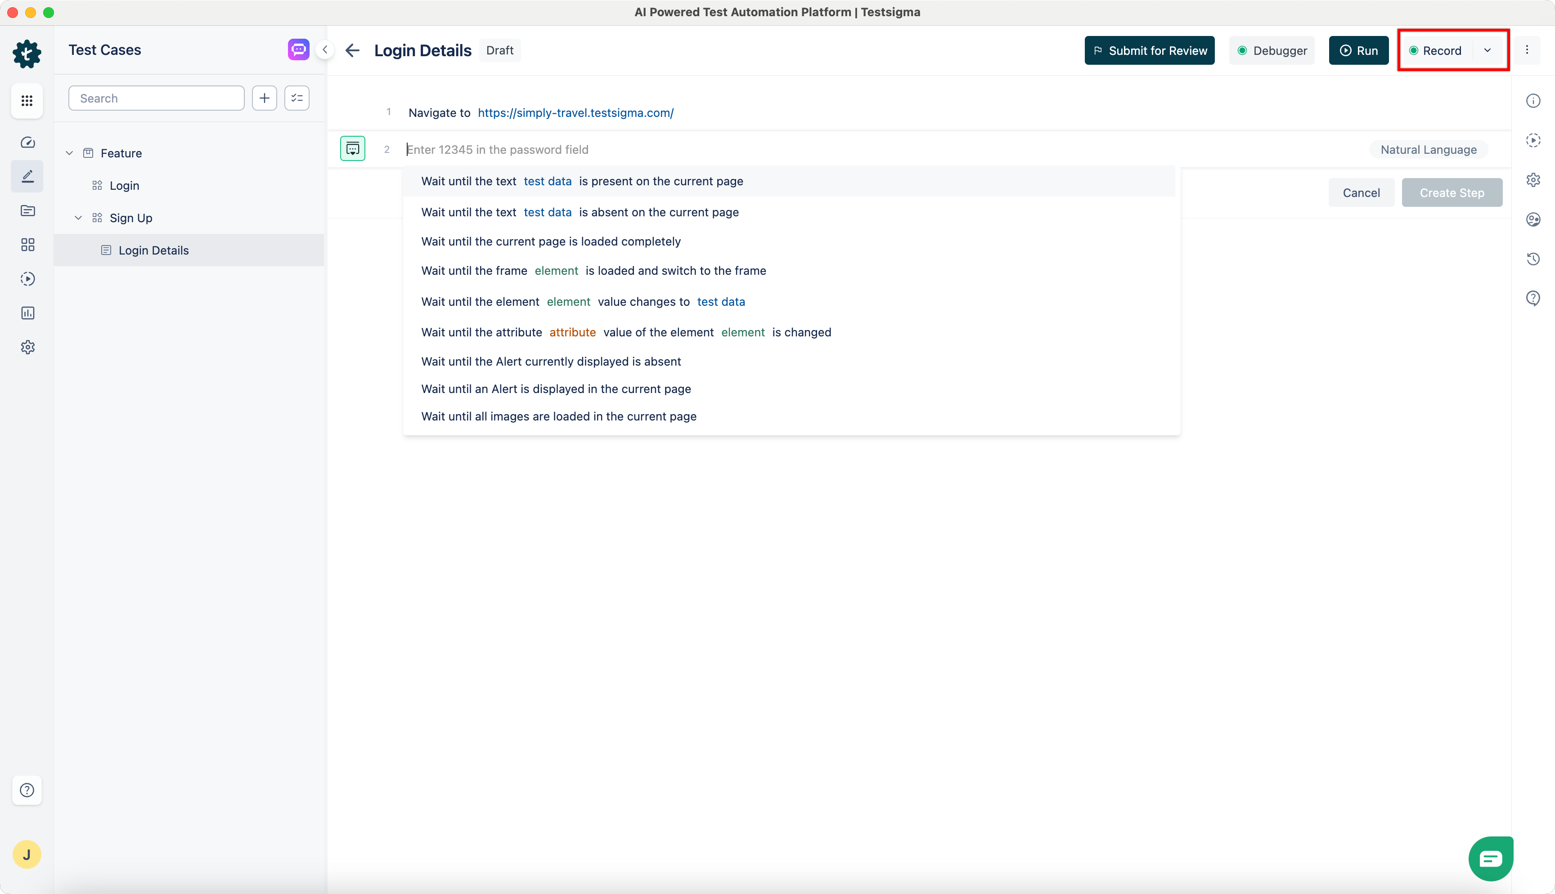The image size is (1555, 894).
Task: Open the sidebar Help question mark icon
Action: pyautogui.click(x=27, y=790)
